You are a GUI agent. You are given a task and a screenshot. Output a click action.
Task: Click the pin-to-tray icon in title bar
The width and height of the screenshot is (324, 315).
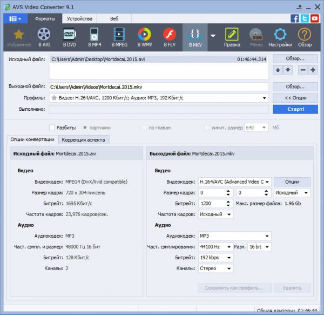(x=299, y=8)
